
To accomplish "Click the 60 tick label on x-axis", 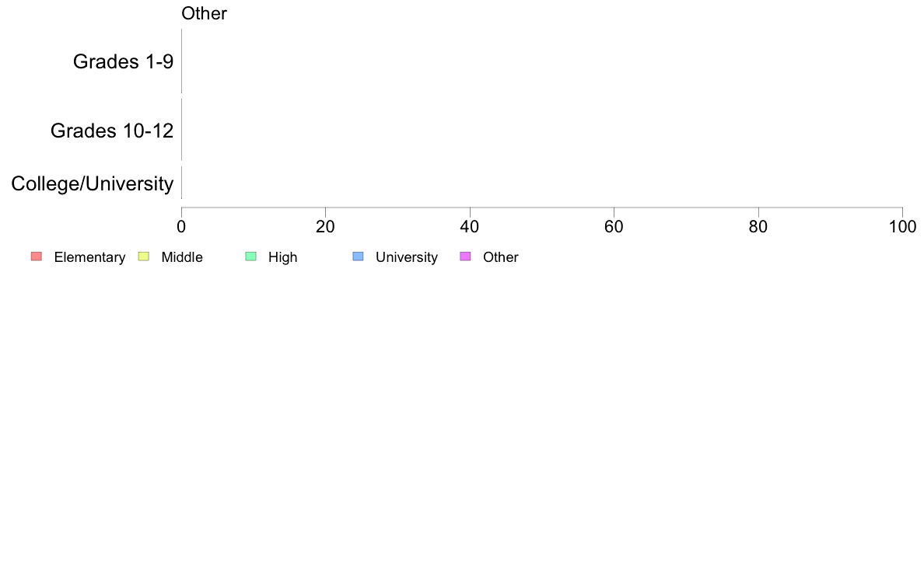I will click(x=614, y=227).
